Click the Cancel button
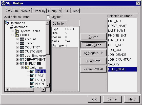 pyautogui.click(x=112, y=99)
